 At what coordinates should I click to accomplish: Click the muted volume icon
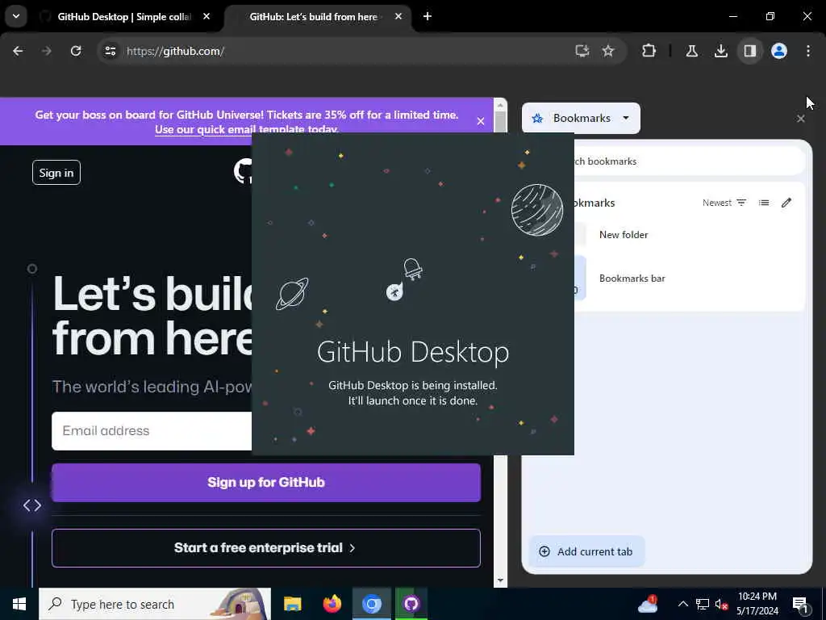tap(721, 604)
